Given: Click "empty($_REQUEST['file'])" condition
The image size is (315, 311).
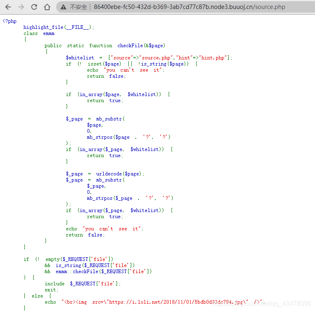Looking at the screenshot, I should click(79, 259).
